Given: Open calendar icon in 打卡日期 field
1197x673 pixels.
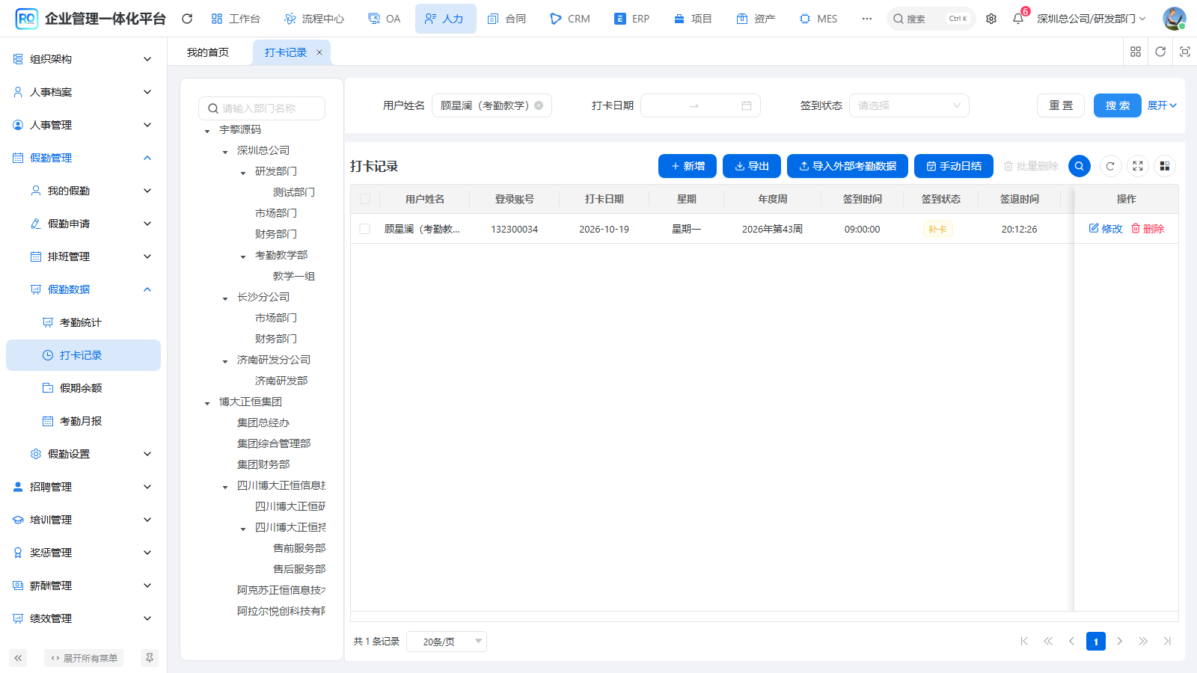Looking at the screenshot, I should click(747, 105).
